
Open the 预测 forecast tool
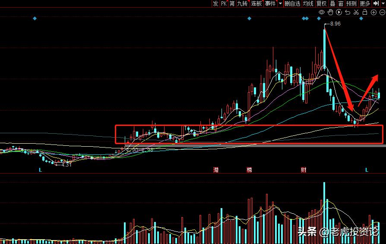(351, 3)
